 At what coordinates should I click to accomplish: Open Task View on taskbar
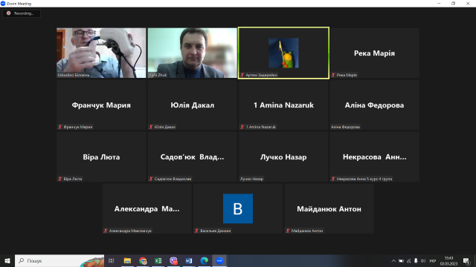(x=112, y=260)
